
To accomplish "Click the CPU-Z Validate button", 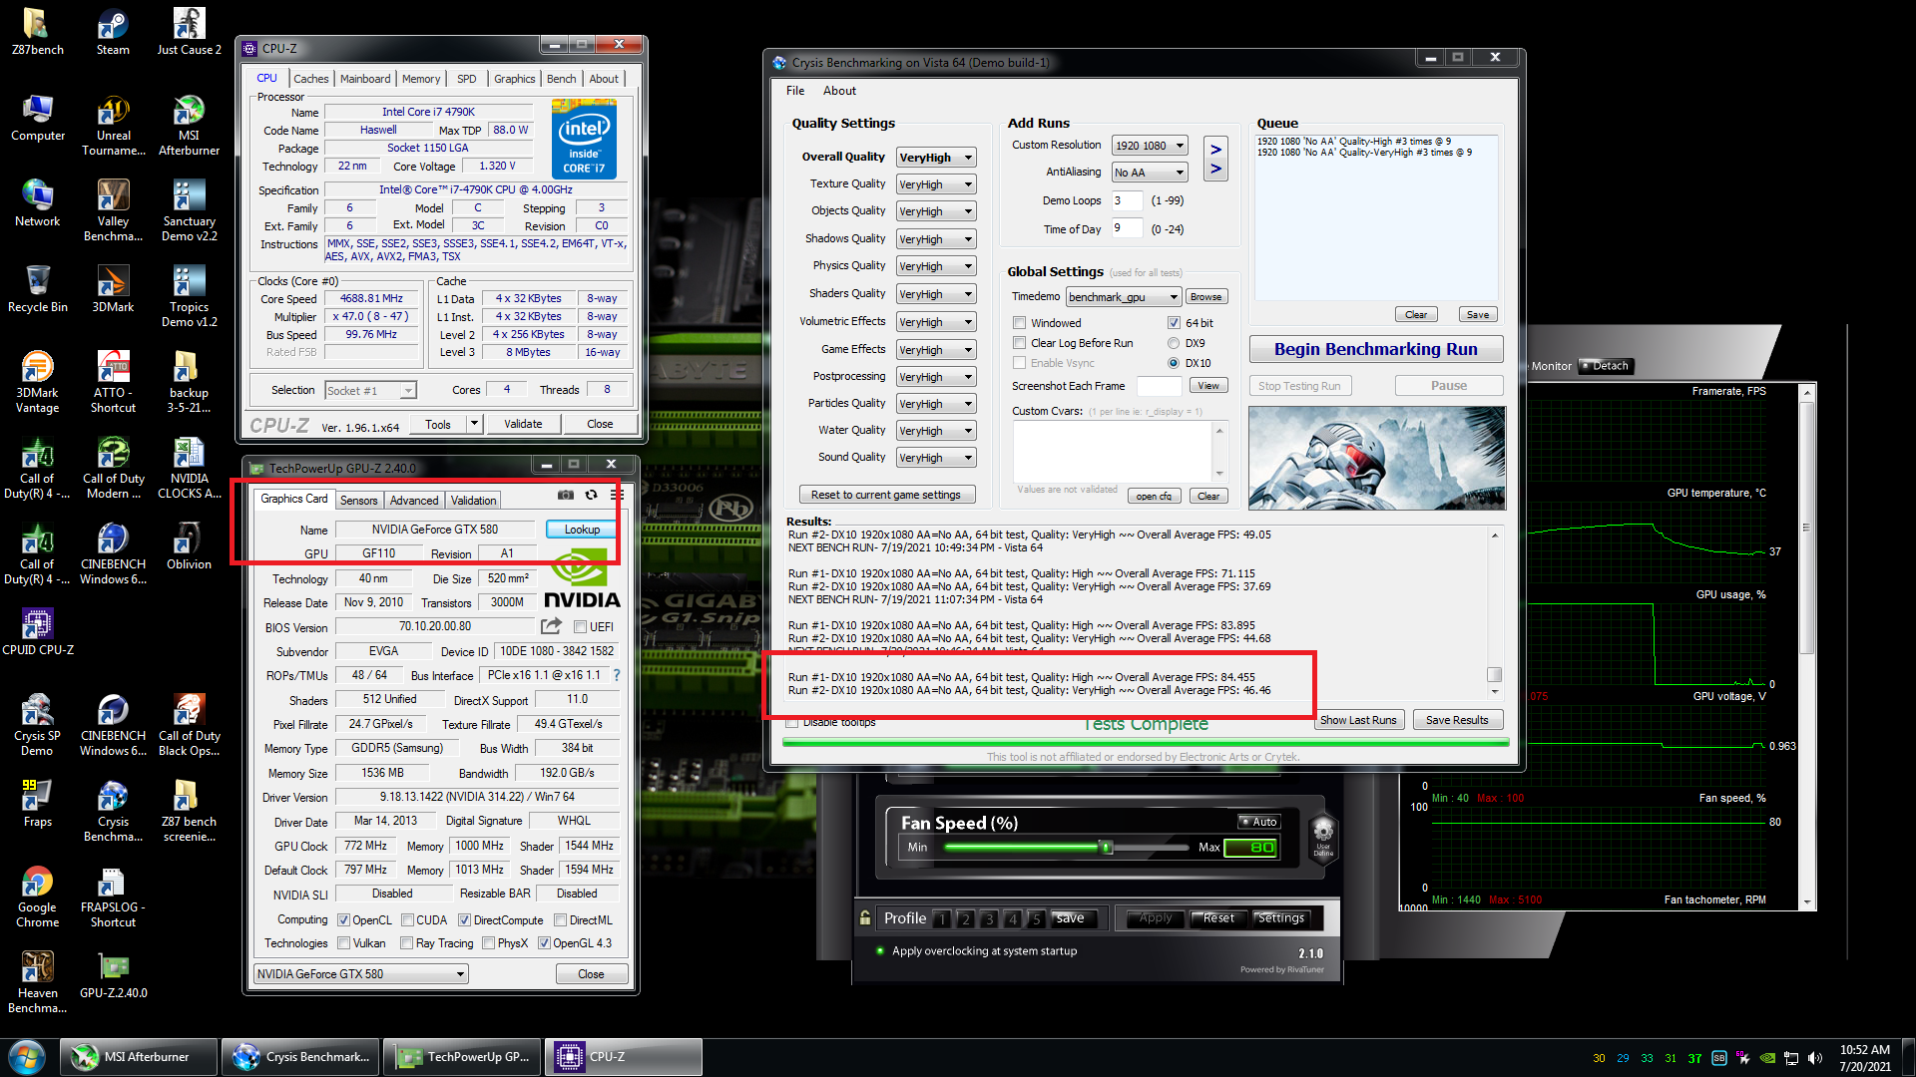I will 523,424.
